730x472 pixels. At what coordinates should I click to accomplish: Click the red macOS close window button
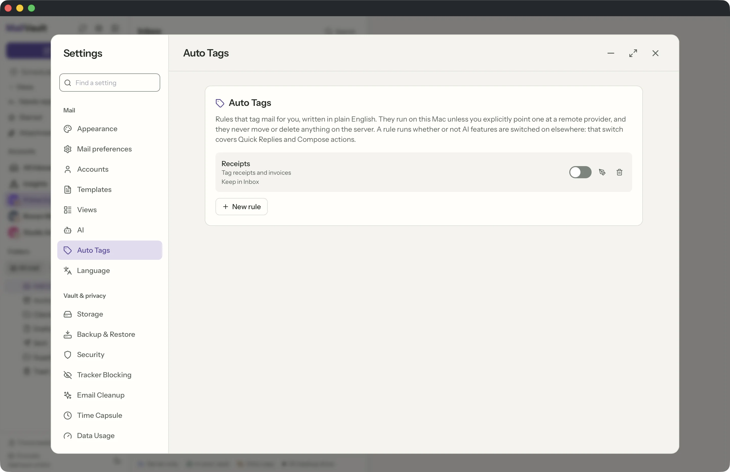pos(8,8)
